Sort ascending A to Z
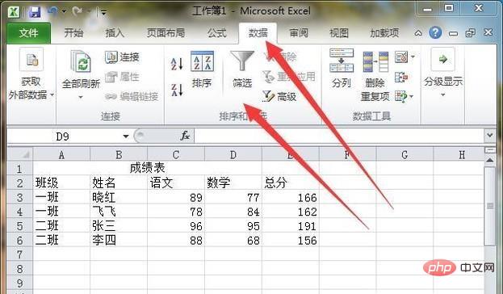Image resolution: width=503 pixels, height=294 pixels. 177,64
